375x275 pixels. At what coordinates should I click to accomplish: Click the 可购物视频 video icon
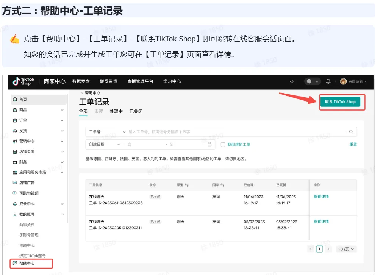coord(15,193)
